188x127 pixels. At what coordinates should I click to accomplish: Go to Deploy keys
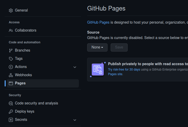(x=43, y=112)
